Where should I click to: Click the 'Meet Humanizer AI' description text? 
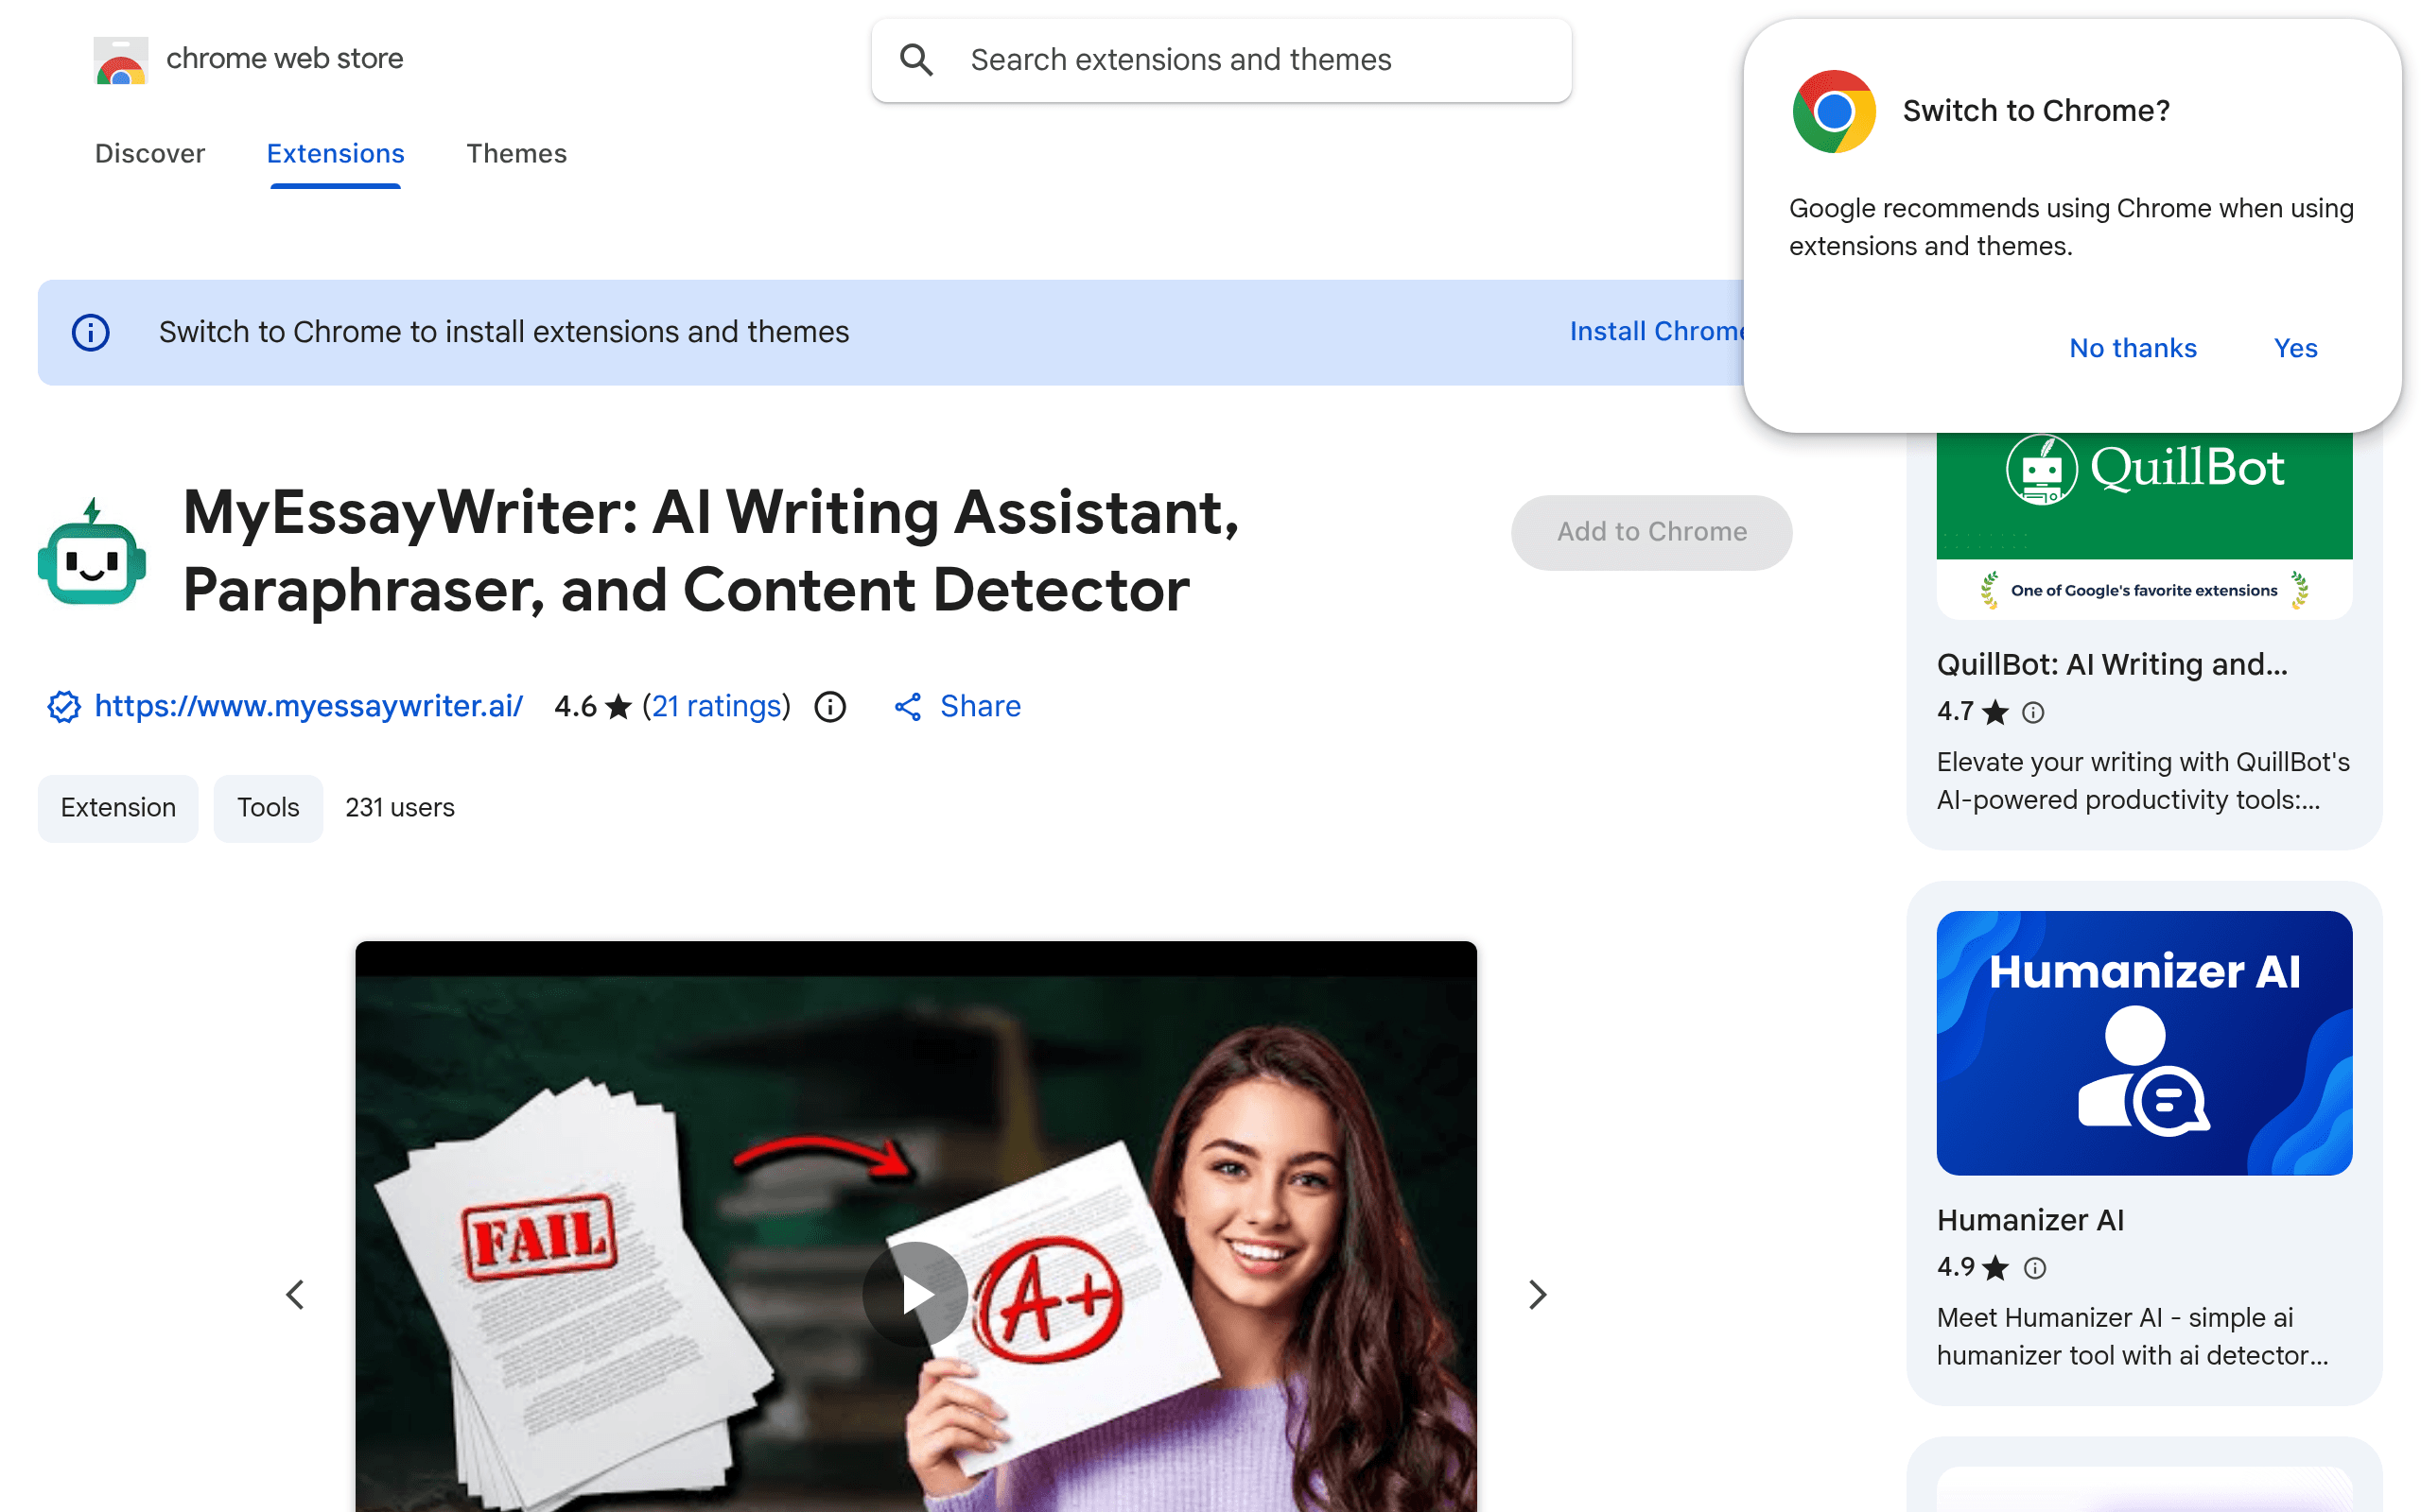coord(2133,1337)
